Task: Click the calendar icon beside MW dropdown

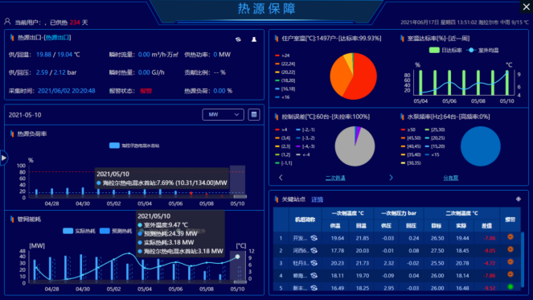Action: pos(254,115)
